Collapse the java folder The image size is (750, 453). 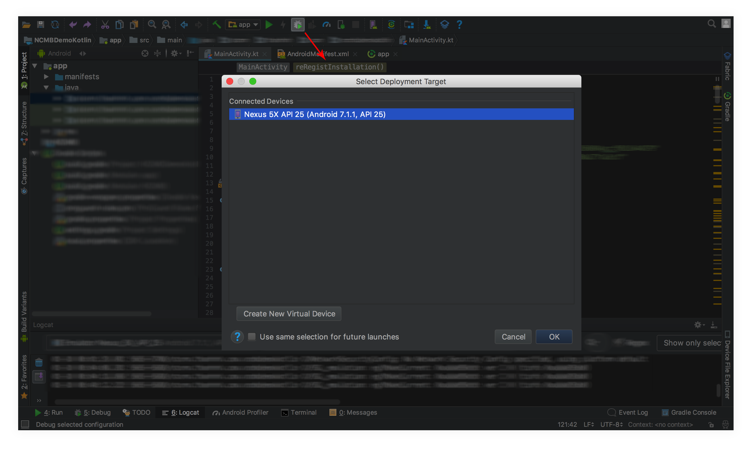coord(46,88)
